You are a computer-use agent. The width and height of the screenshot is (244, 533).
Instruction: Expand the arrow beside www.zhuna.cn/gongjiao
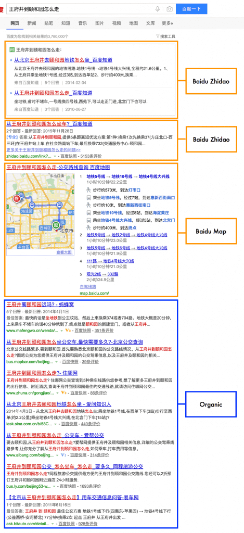point(57,394)
